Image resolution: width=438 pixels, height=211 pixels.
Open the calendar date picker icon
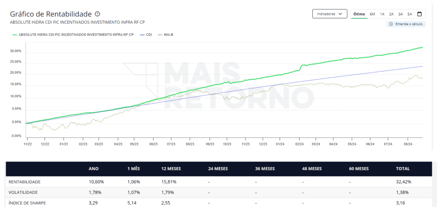(420, 14)
